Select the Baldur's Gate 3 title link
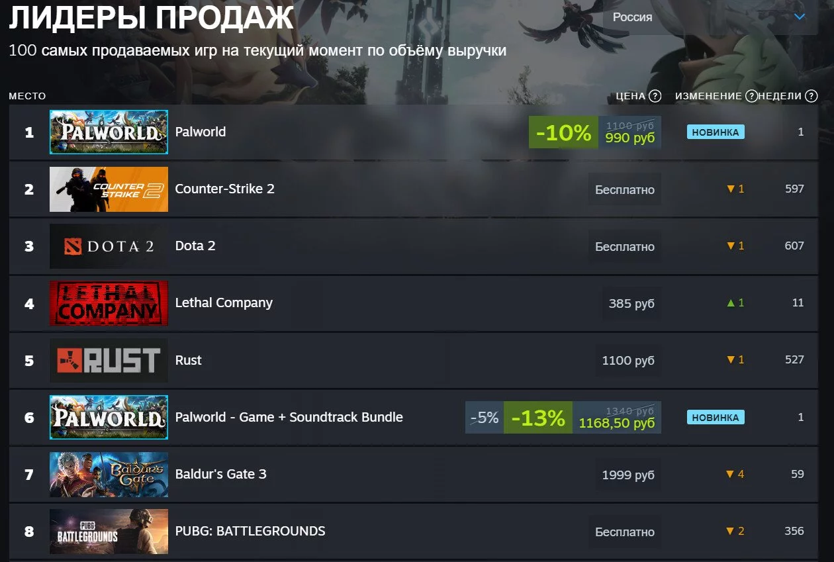This screenshot has width=834, height=562. pyautogui.click(x=220, y=474)
